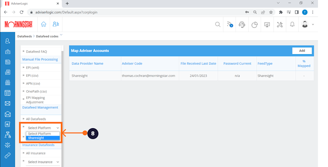Click the newspaper layout icon in left sidebar

(8, 93)
